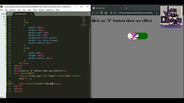The width and height of the screenshot is (184, 103).
Task: Click the '.btn' selector on line 13
Action: 26,22
